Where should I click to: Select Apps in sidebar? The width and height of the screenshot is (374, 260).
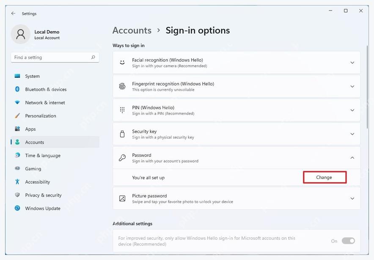tap(55, 129)
